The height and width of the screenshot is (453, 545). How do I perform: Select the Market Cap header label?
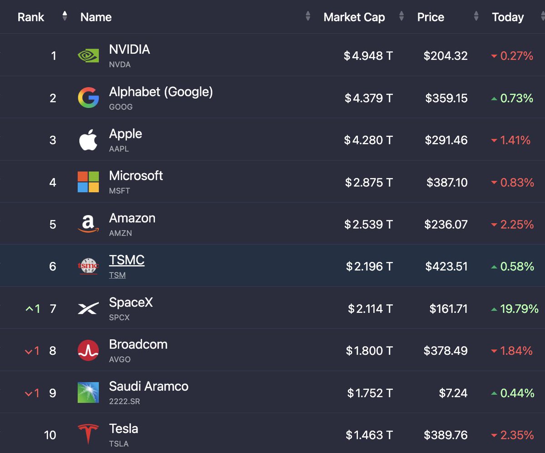(x=354, y=17)
